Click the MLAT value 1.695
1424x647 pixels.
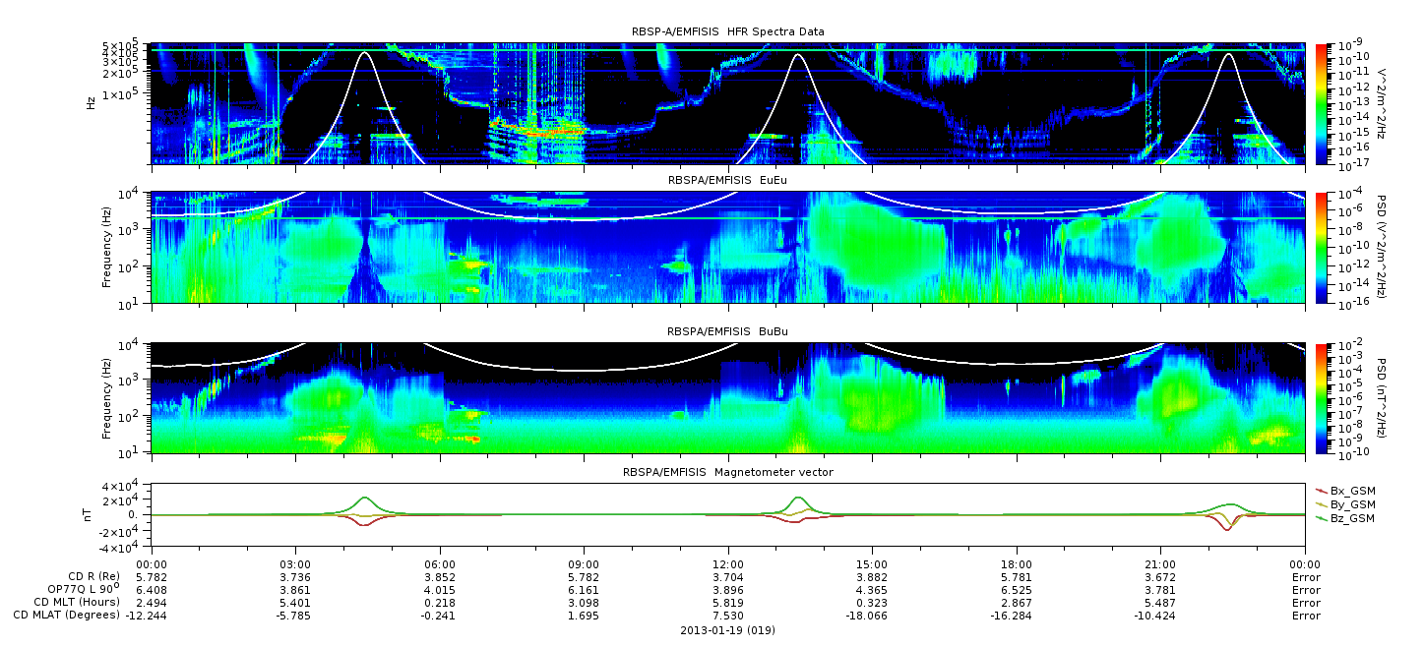coord(584,615)
